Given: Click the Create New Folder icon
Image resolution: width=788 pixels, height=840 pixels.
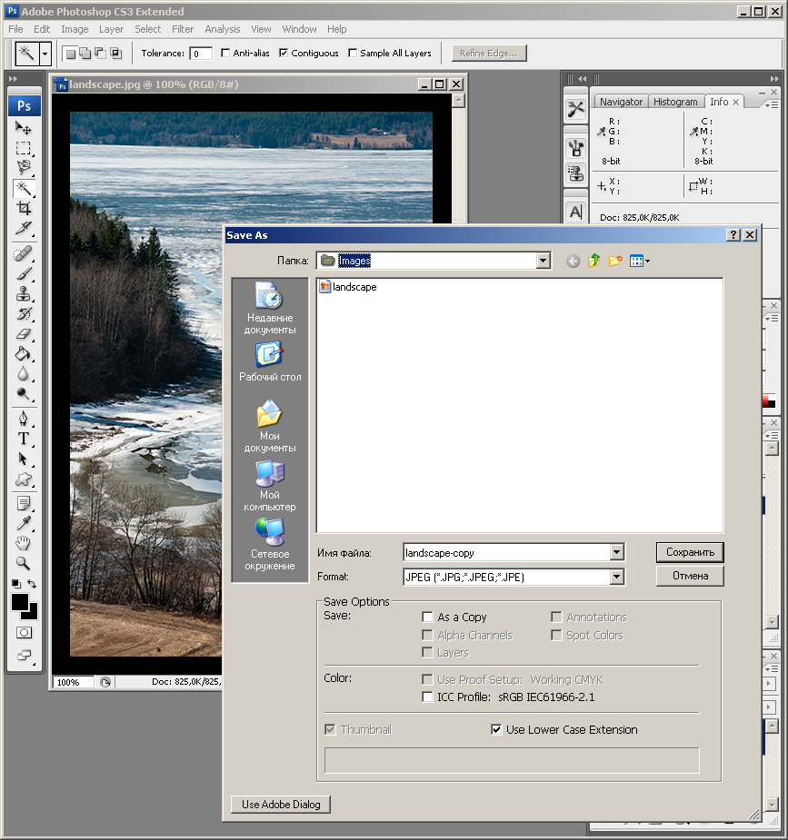Looking at the screenshot, I should [x=616, y=262].
